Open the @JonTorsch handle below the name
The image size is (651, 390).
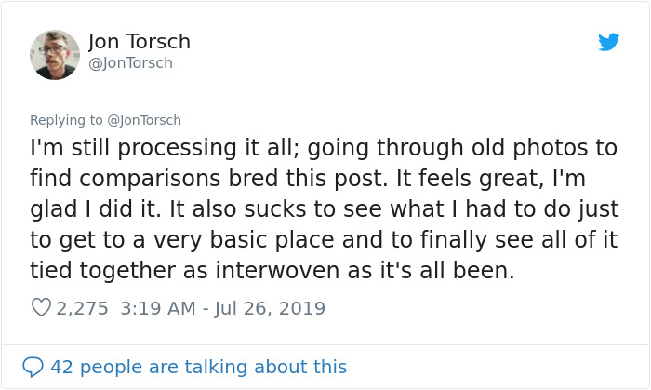pos(130,63)
